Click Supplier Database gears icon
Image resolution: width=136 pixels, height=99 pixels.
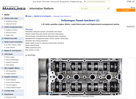click(2, 77)
